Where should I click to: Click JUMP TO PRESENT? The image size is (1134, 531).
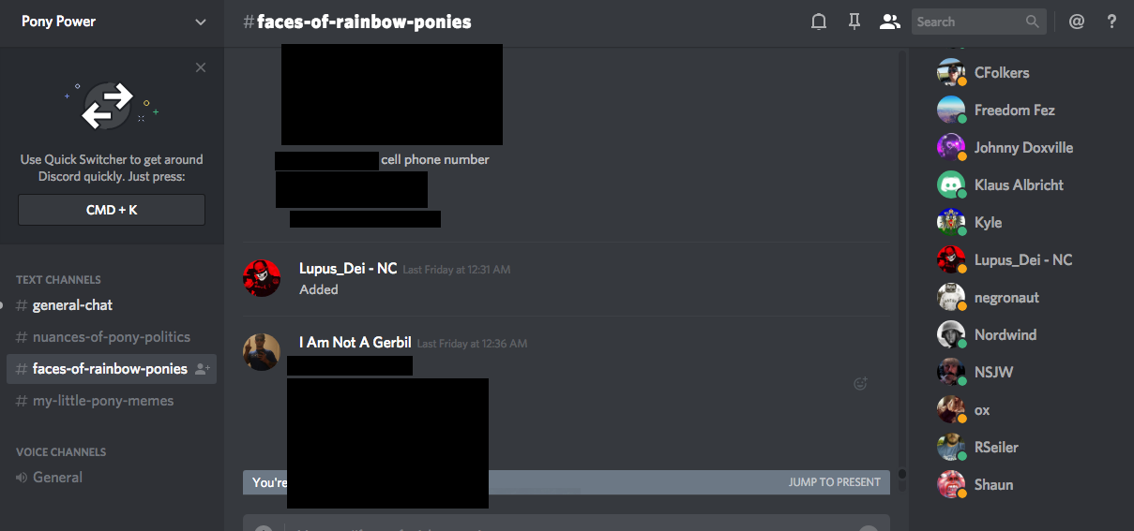coord(835,482)
